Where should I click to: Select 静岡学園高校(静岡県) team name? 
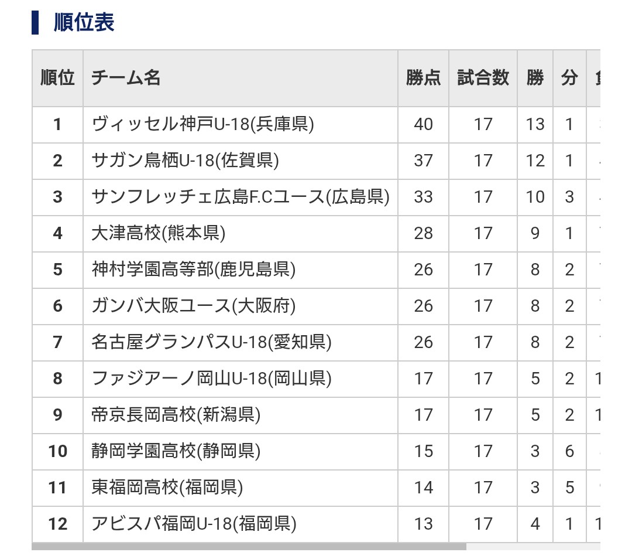coord(176,451)
